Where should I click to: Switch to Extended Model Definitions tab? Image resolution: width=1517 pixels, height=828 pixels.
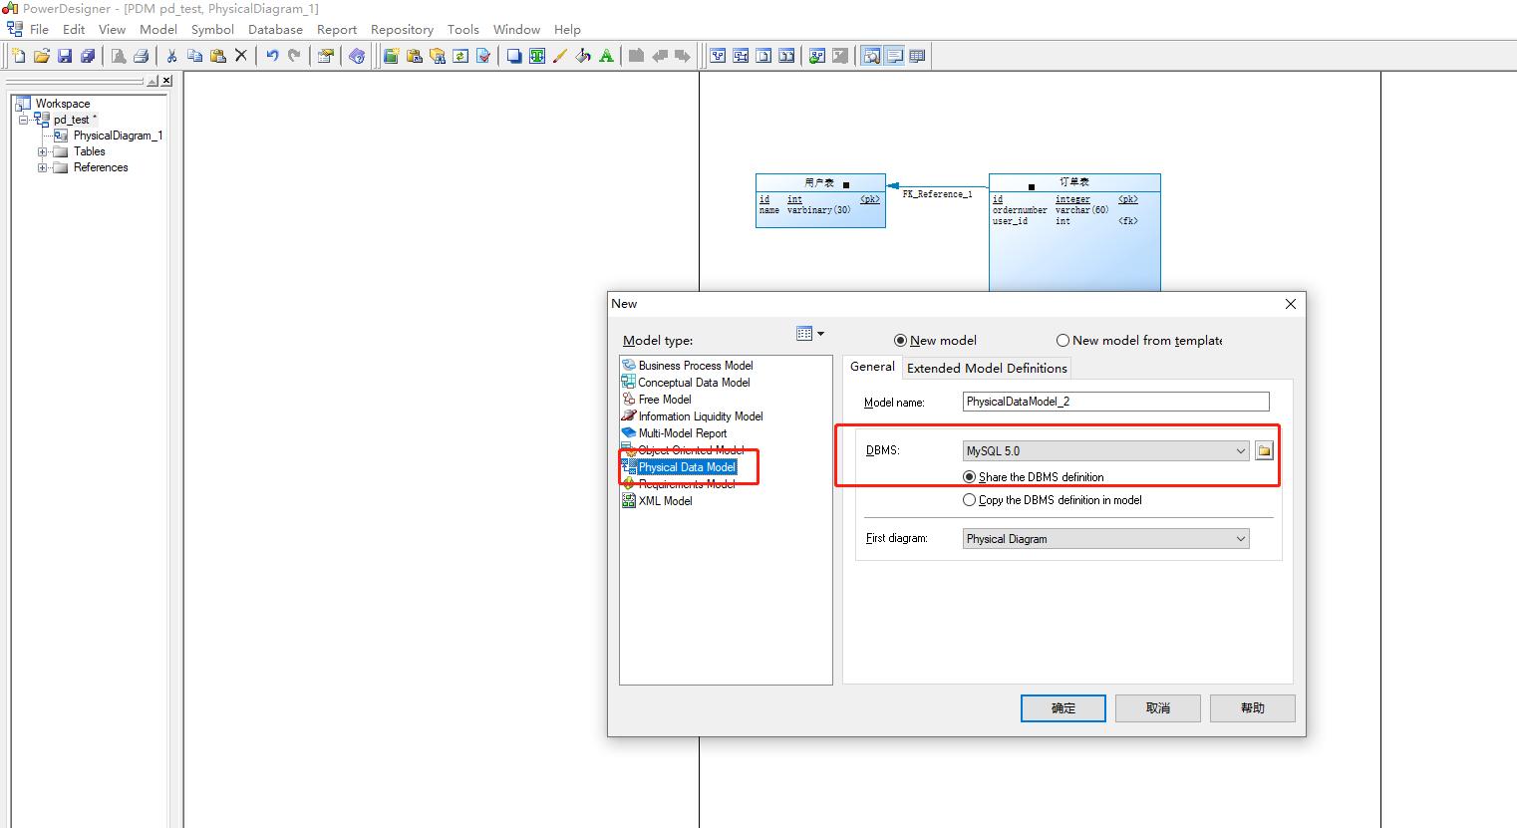(x=986, y=368)
